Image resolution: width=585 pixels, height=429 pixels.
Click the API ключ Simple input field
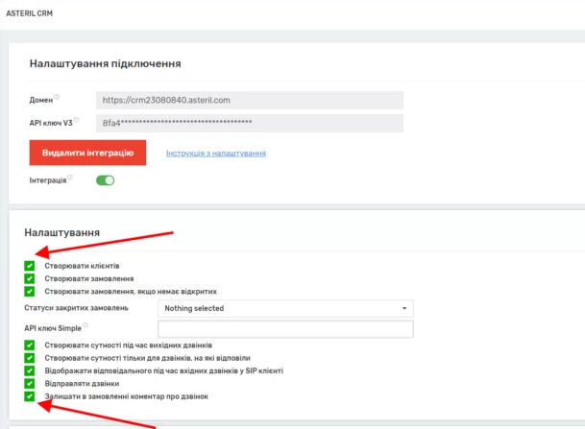(284, 328)
